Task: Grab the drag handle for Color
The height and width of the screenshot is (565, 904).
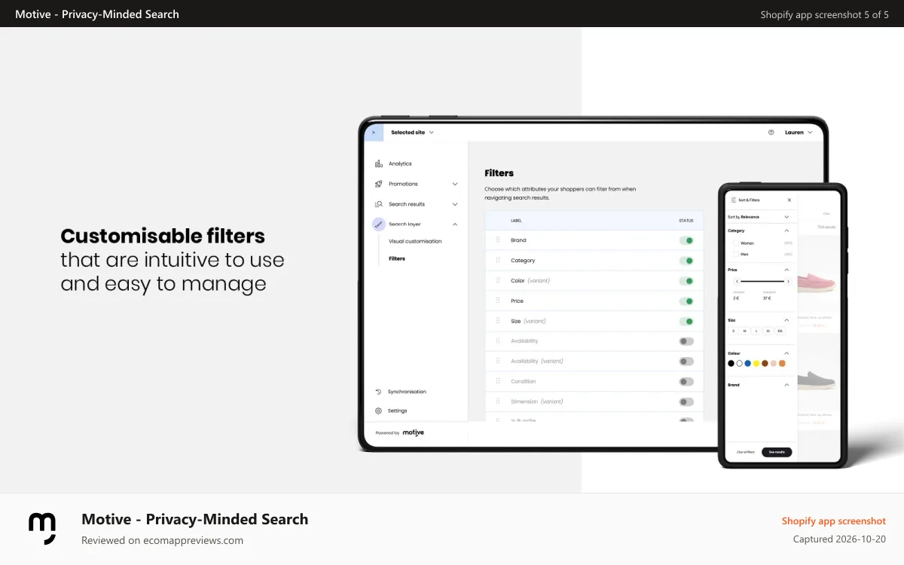Action: click(498, 280)
